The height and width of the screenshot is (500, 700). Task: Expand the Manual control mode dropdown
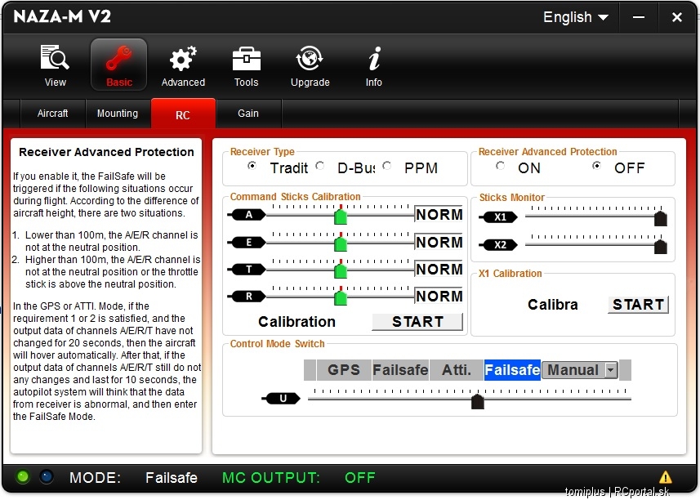click(x=611, y=370)
